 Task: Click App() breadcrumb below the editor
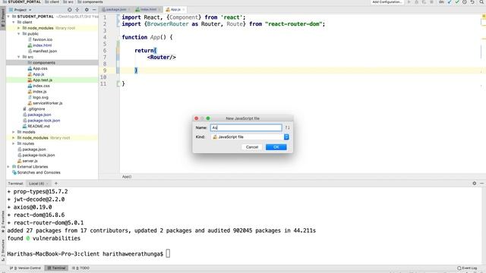127,177
